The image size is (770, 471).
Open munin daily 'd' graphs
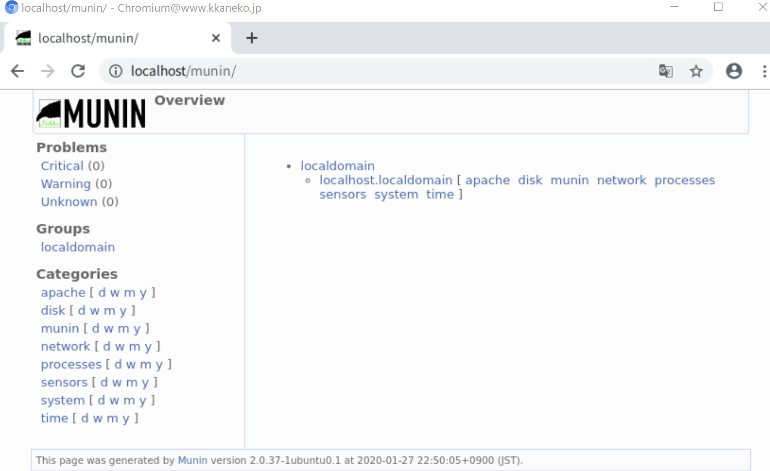tap(96, 329)
